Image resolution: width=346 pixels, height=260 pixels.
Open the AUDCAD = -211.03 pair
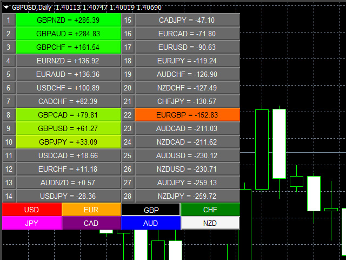(188, 128)
